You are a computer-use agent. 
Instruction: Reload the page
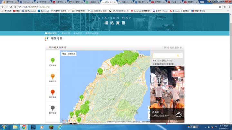pos(11,7)
